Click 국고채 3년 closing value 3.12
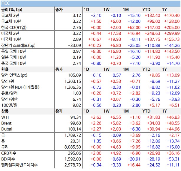181x171 pixels. [77, 16]
